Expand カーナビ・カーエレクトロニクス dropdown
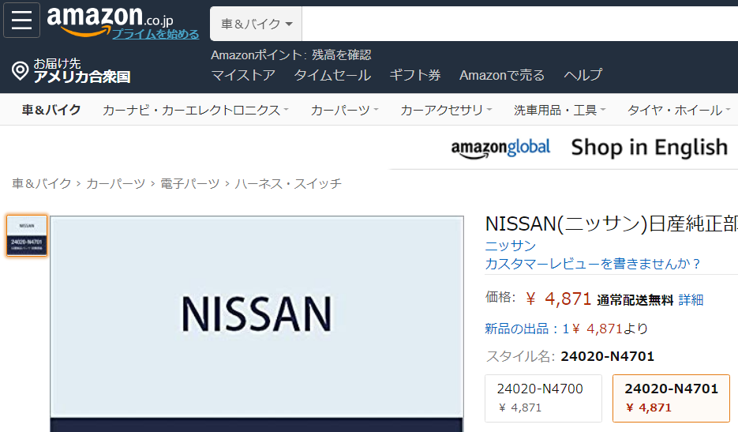This screenshot has width=738, height=432. (x=195, y=110)
